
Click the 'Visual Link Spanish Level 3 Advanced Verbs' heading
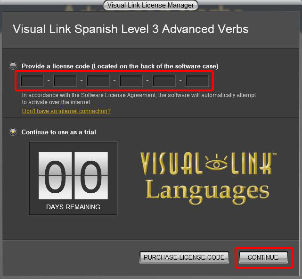[x=131, y=29]
